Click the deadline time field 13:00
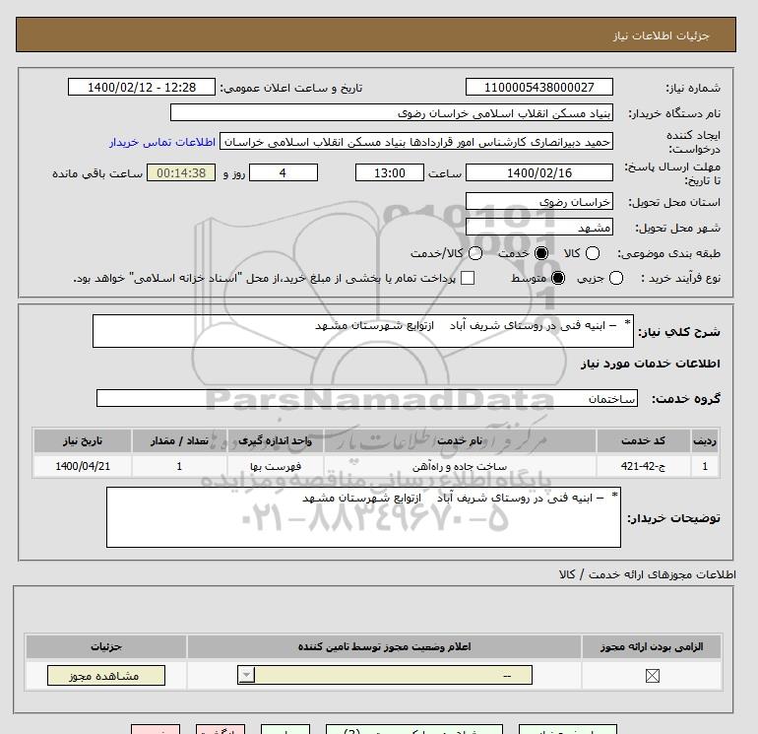The image size is (758, 734). (x=390, y=172)
